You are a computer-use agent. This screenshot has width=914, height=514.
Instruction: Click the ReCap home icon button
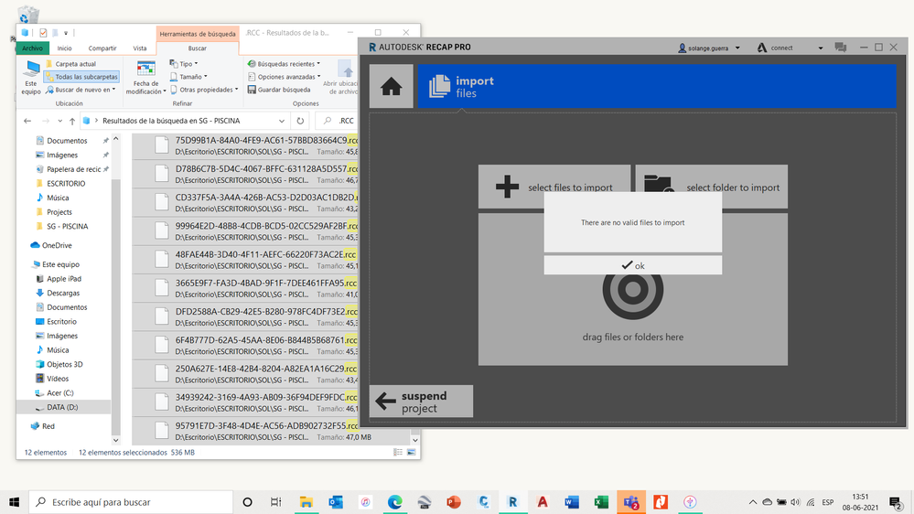click(392, 86)
